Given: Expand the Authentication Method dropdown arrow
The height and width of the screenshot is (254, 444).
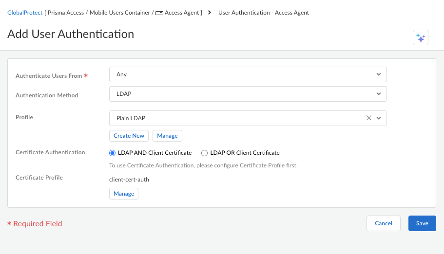Looking at the screenshot, I should 379,93.
